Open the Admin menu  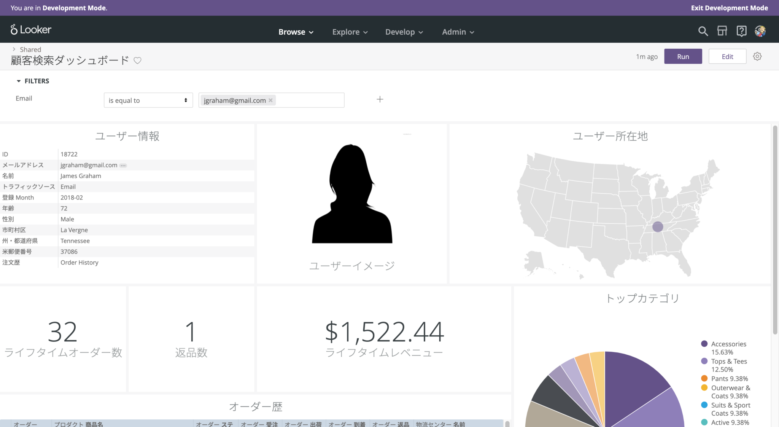point(457,32)
